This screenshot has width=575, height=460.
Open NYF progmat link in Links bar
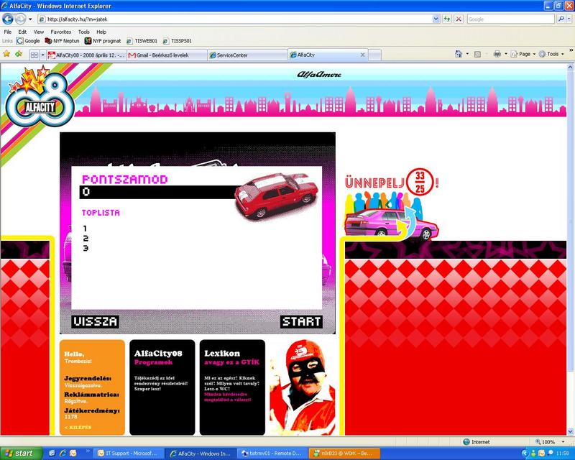click(x=103, y=41)
